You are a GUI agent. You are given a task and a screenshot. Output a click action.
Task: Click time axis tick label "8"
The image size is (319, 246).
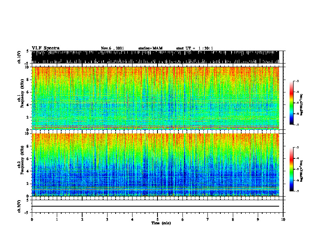click(x=233, y=219)
